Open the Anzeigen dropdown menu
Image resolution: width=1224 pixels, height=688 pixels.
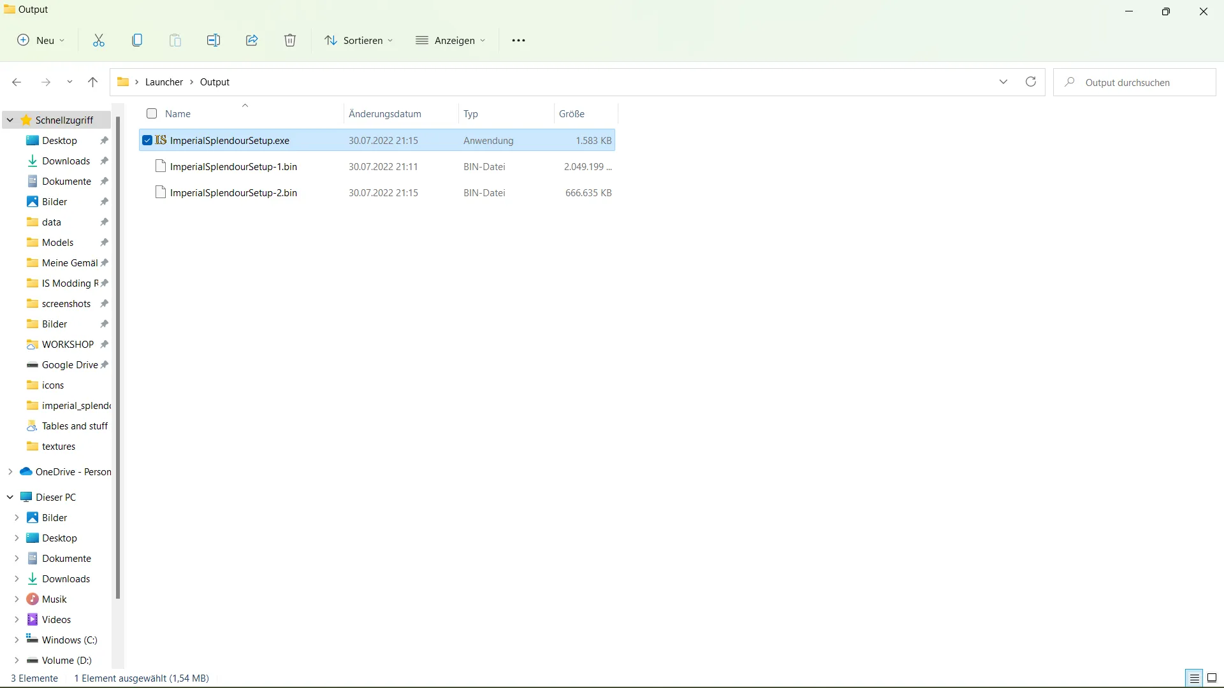(x=451, y=41)
